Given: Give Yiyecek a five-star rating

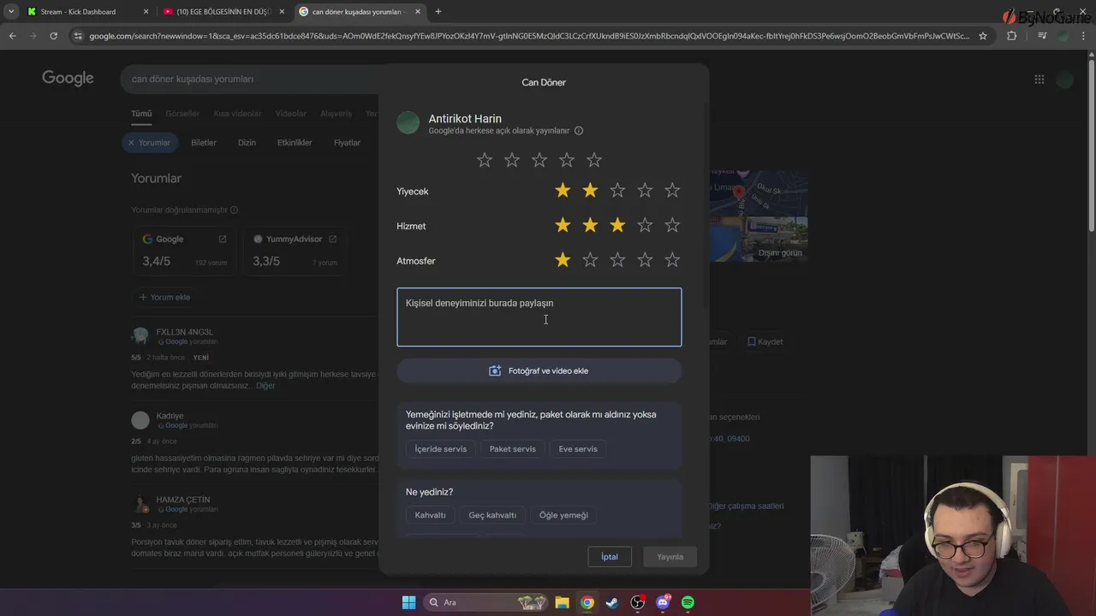Looking at the screenshot, I should [x=672, y=191].
